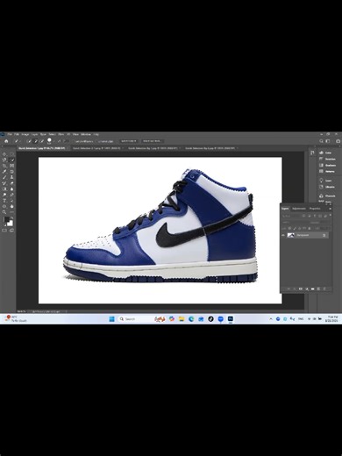Select the Pen tool

point(12,195)
